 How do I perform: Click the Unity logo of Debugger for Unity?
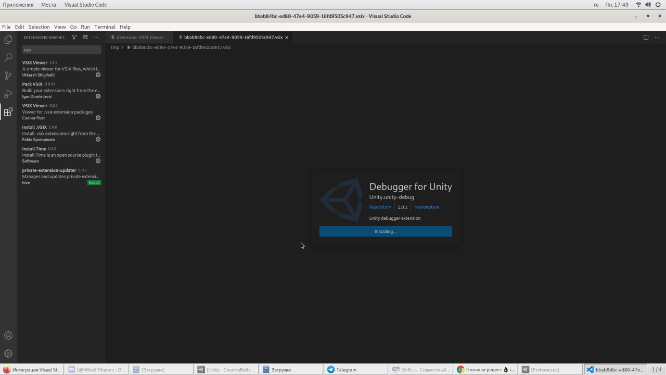[x=341, y=201]
